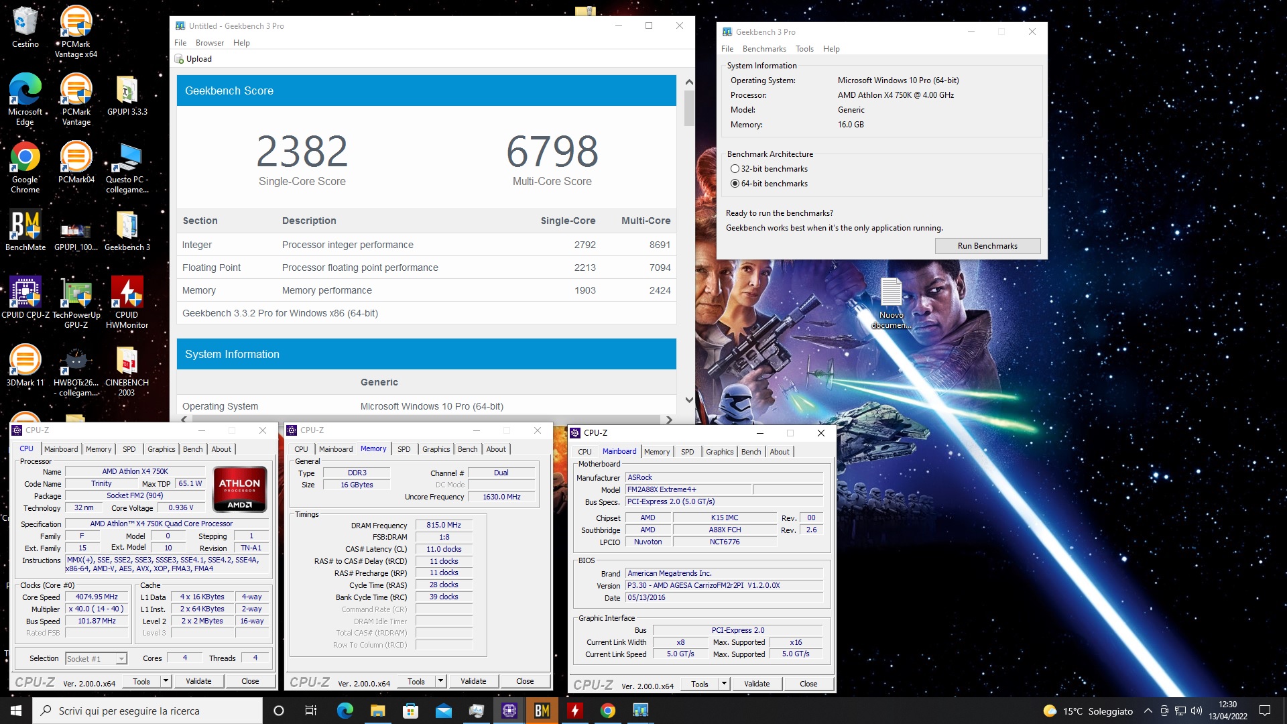1287x724 pixels.
Task: Open Tools dropdown arrow in CPU tab window
Action: 166,681
